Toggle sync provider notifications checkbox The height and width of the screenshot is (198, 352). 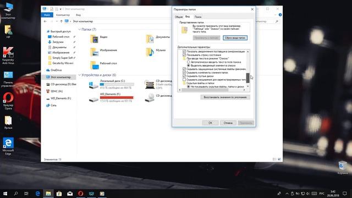click(x=184, y=51)
